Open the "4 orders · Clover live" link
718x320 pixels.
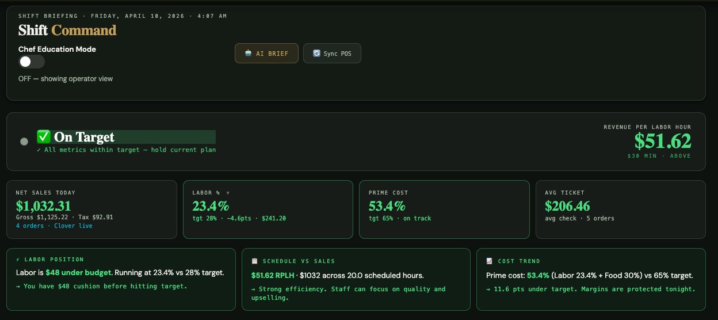point(54,226)
